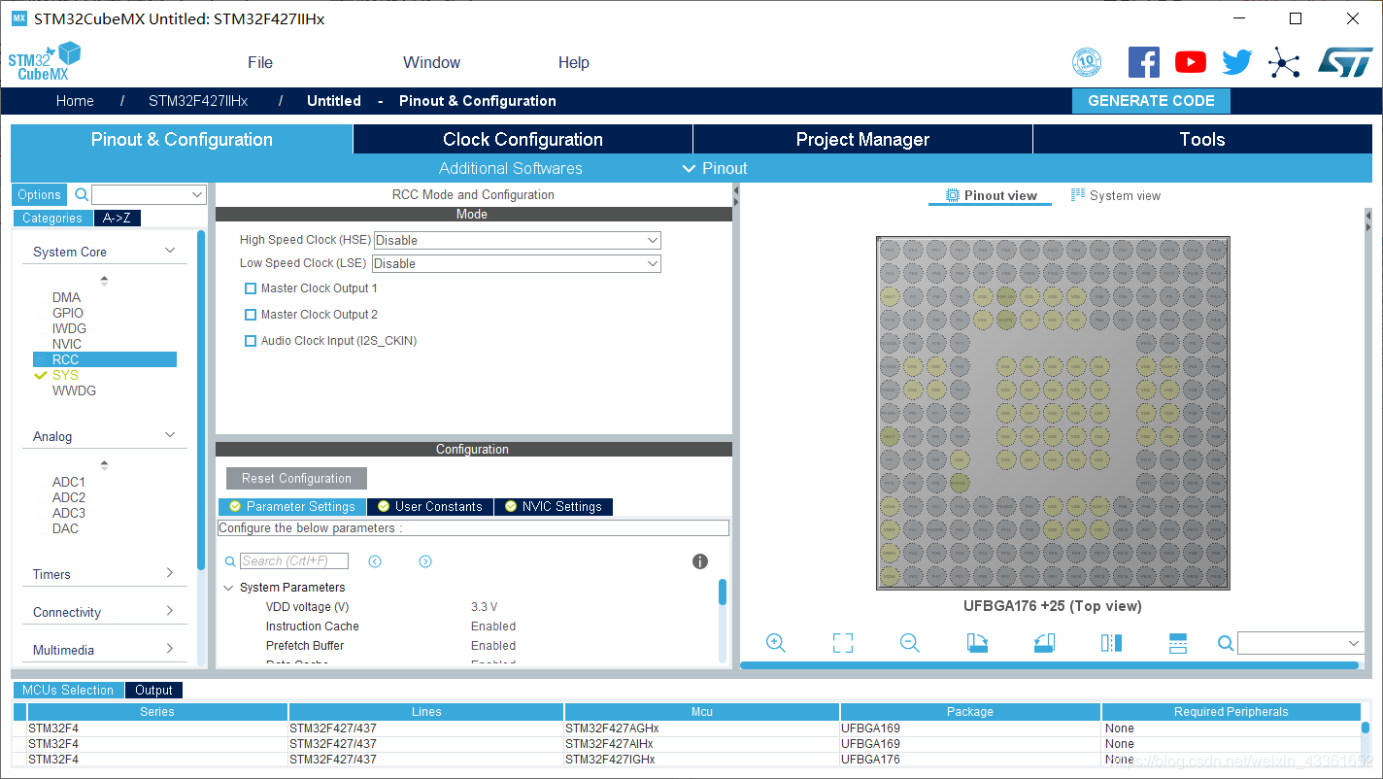Go to the previous search result arrow
The image size is (1383, 779).
(375, 561)
